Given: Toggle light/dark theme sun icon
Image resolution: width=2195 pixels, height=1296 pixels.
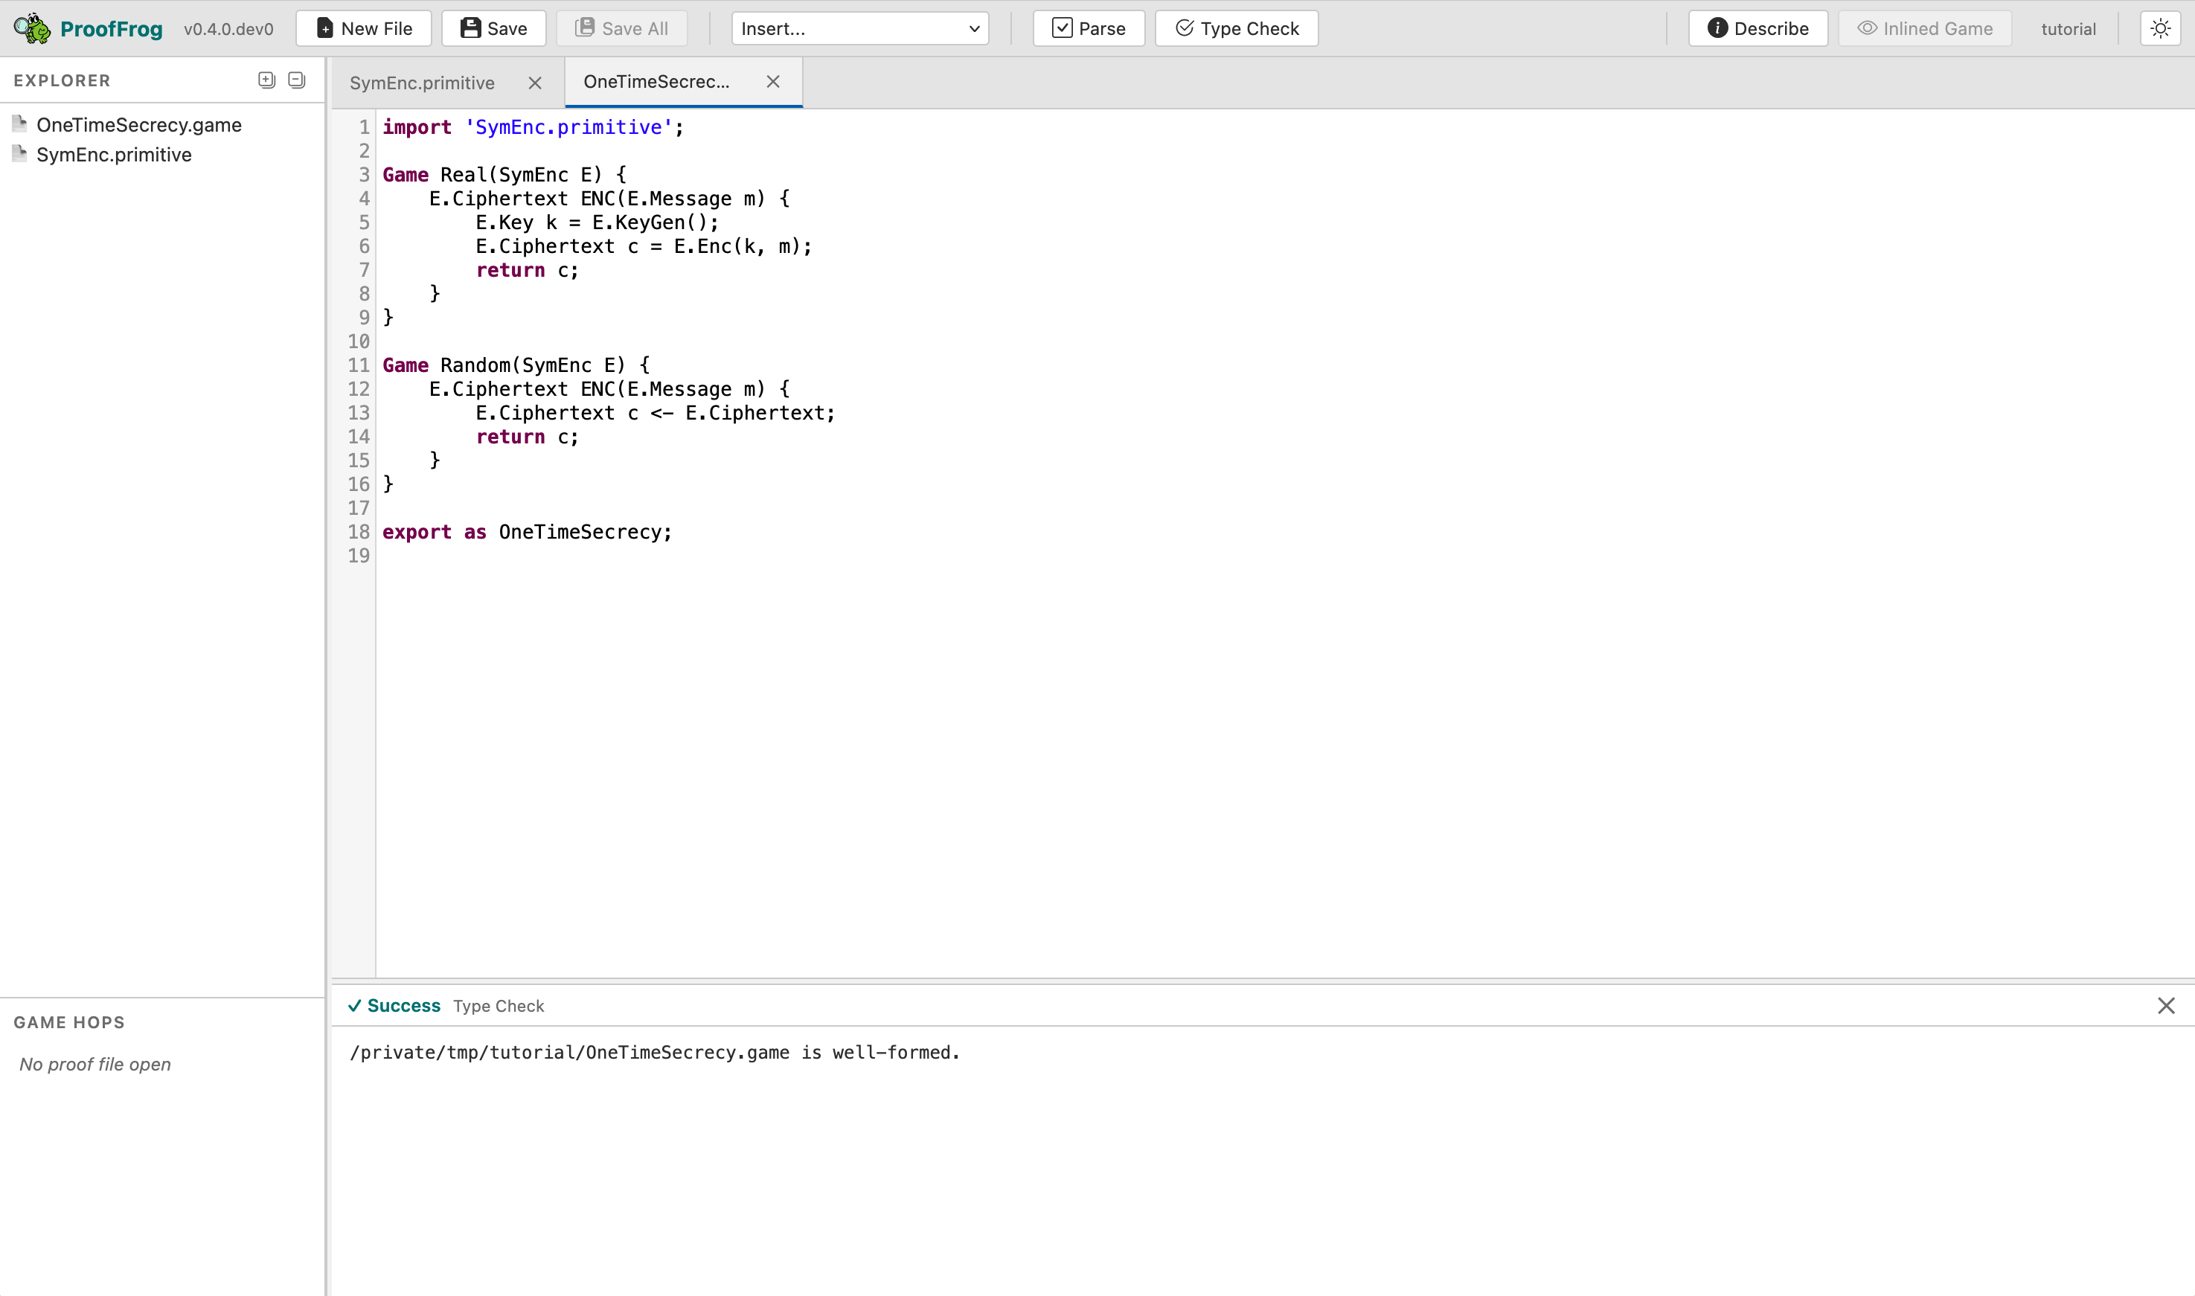Looking at the screenshot, I should point(2160,28).
